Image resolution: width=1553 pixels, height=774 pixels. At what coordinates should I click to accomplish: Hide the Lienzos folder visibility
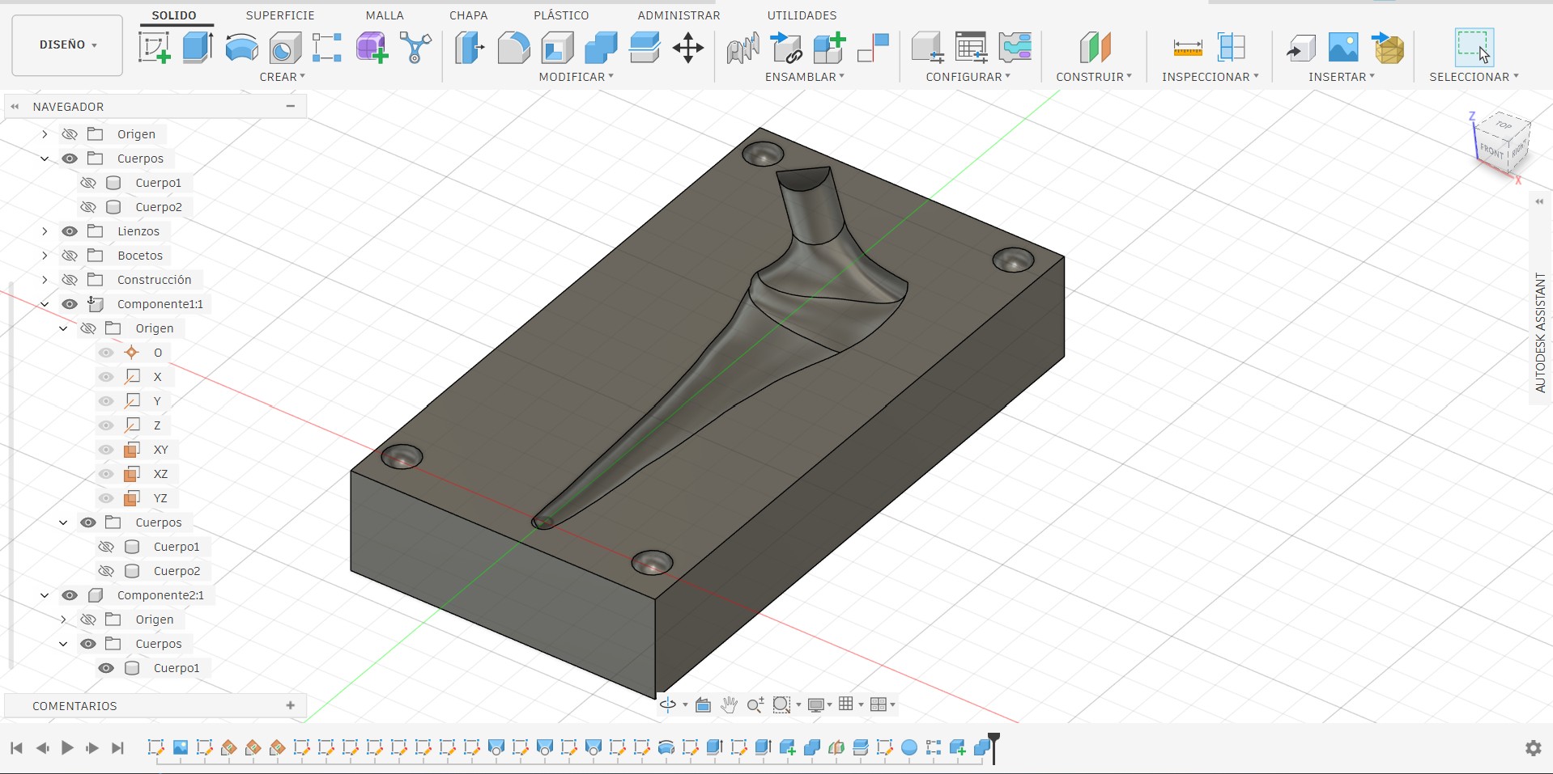pyautogui.click(x=70, y=231)
